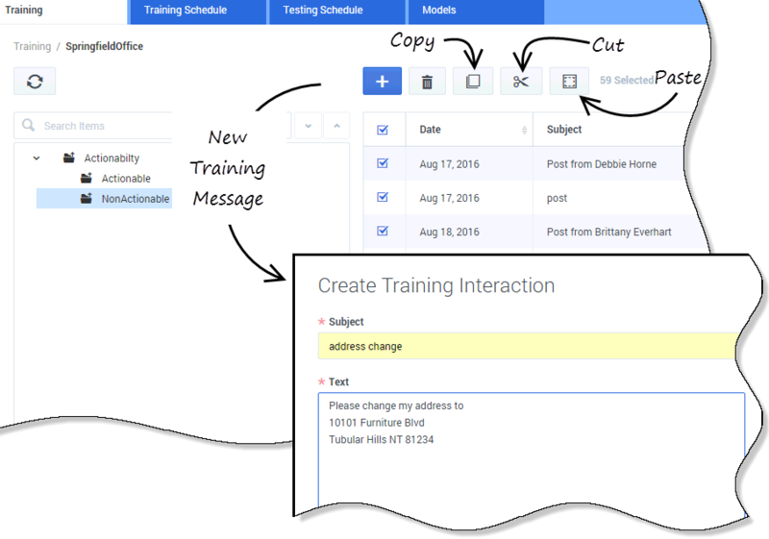Image resolution: width=769 pixels, height=539 pixels.
Task: Click the trash delete icon
Action: click(427, 82)
